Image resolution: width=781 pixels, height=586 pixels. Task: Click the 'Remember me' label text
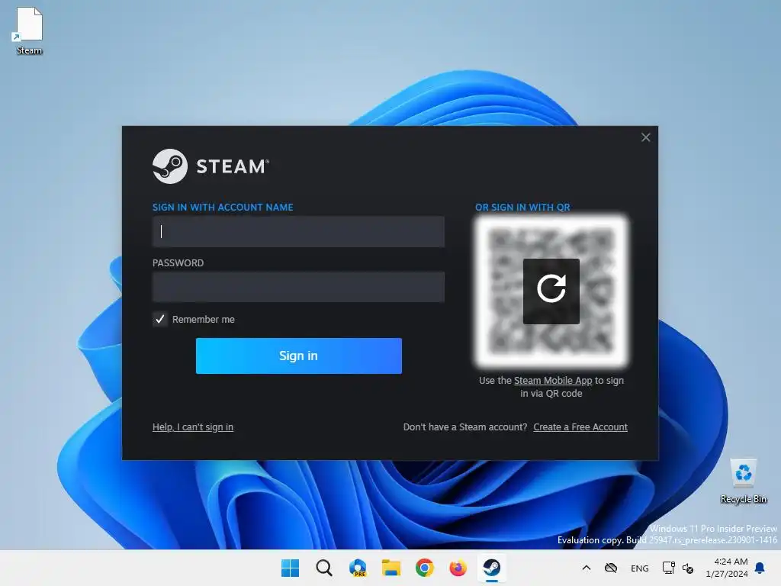[203, 320]
